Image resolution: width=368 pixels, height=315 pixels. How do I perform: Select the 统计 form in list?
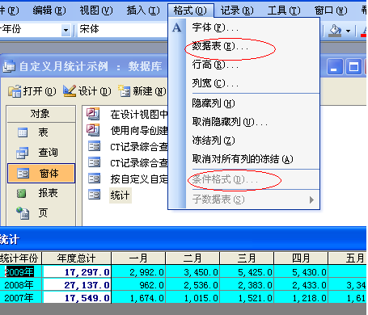tap(120, 195)
